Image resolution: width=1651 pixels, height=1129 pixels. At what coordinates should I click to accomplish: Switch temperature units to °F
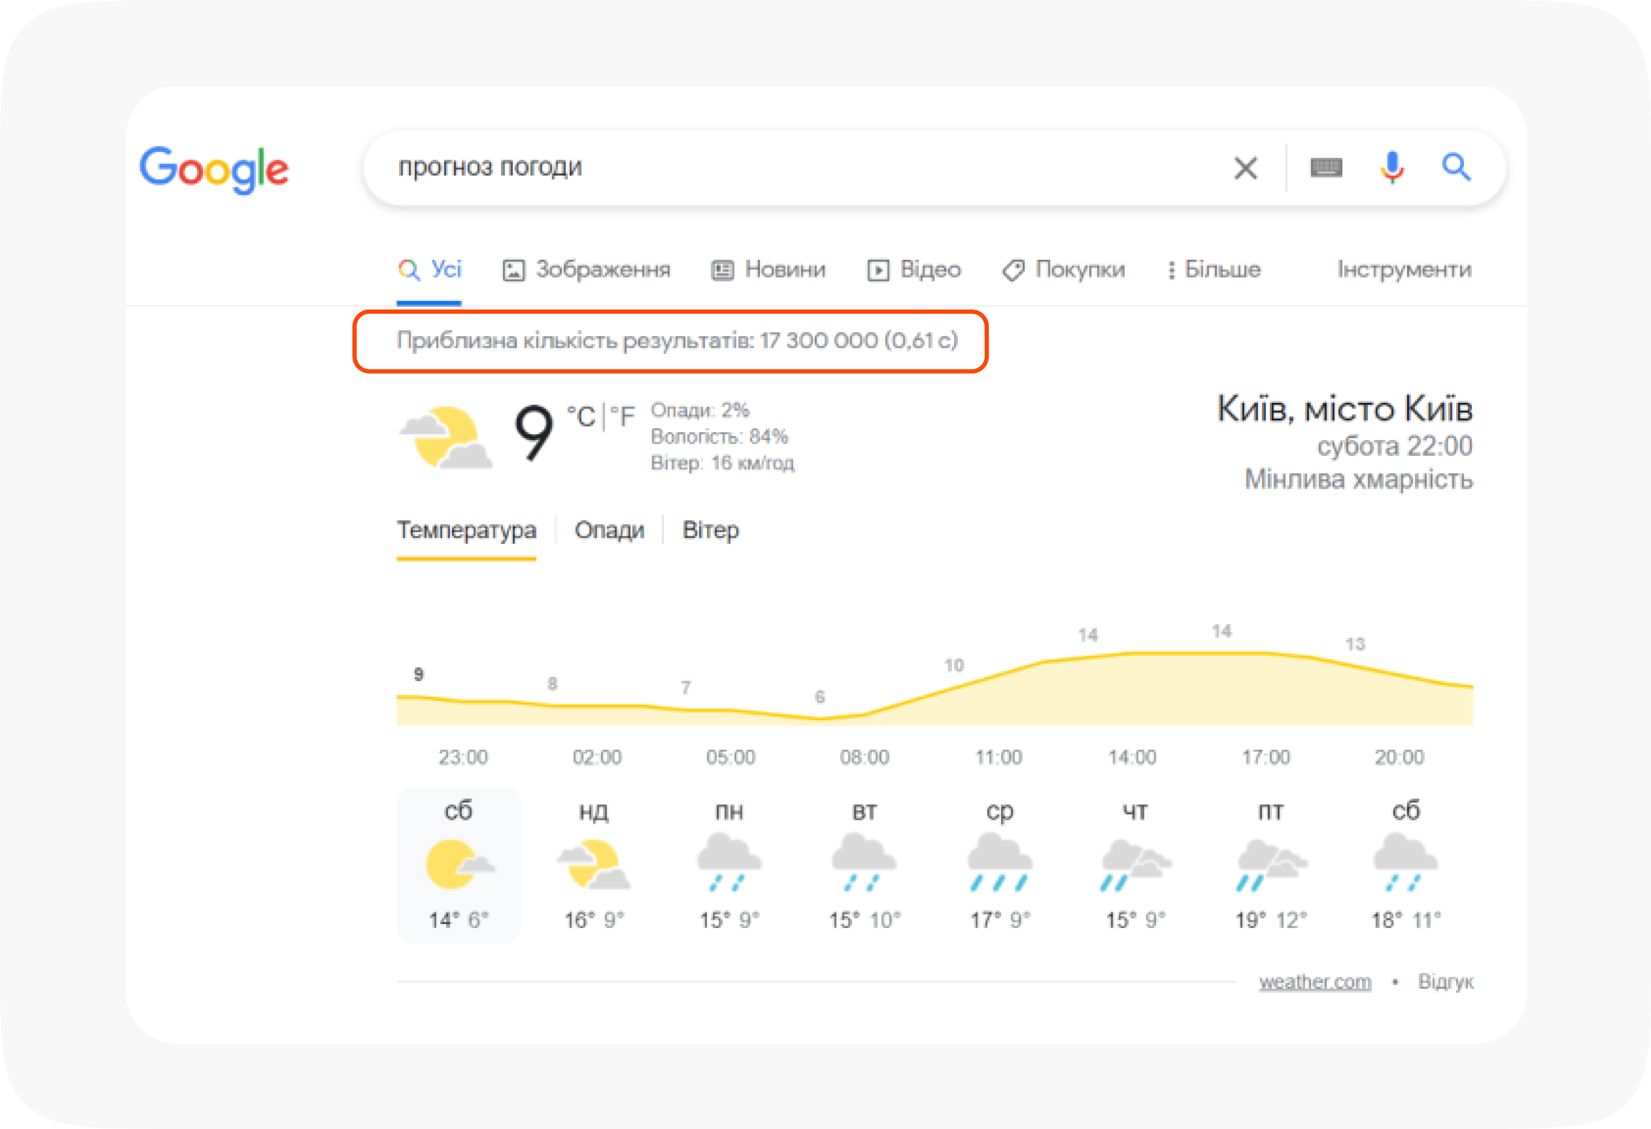622,416
